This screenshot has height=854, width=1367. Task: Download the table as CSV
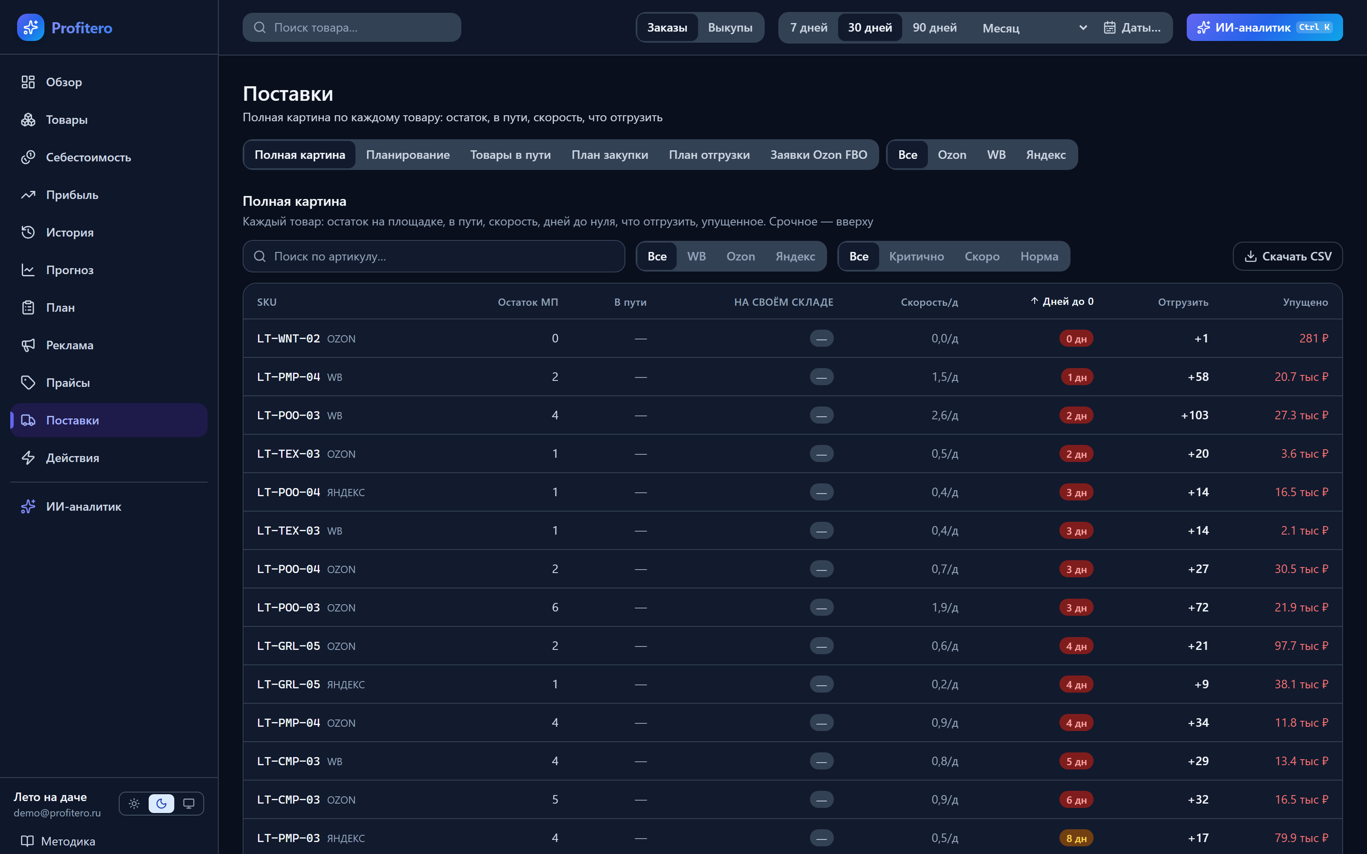pos(1288,257)
